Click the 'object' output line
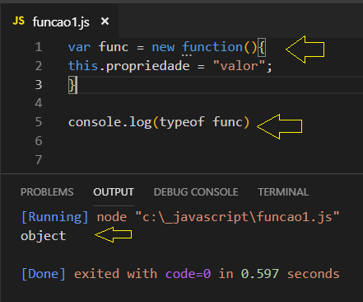 (x=44, y=236)
